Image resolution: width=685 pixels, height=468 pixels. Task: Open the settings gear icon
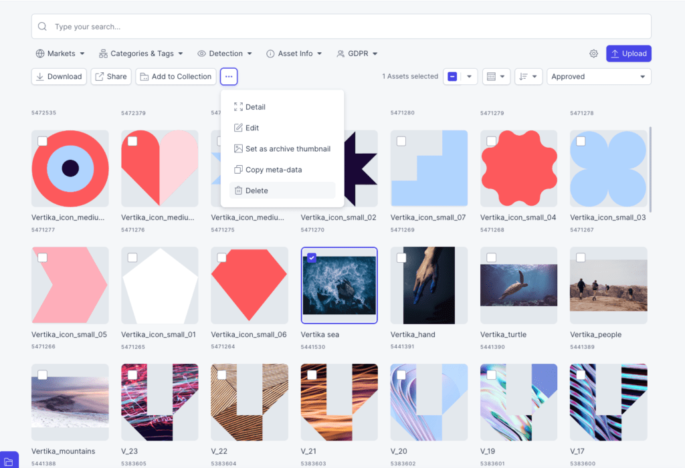(x=593, y=53)
